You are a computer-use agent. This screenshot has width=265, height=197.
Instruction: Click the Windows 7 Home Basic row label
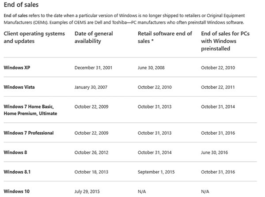pos(30,110)
